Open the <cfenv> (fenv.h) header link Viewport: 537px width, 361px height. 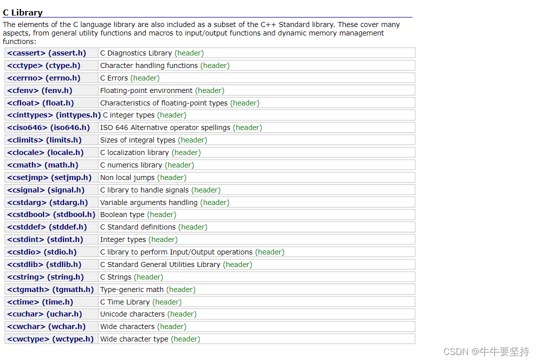tap(40, 90)
